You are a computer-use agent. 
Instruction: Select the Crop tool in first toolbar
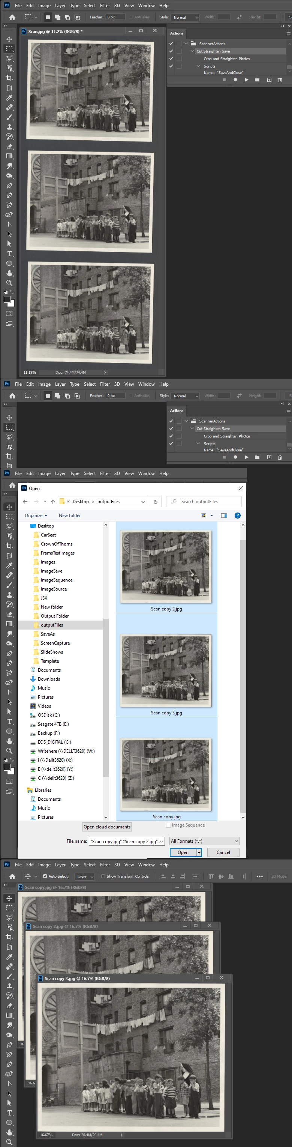coord(9,77)
